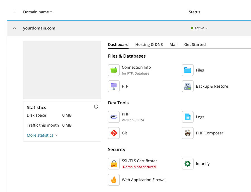Screen dimensions: 251x192
Task: Open the Mail tab
Action: click(173, 45)
